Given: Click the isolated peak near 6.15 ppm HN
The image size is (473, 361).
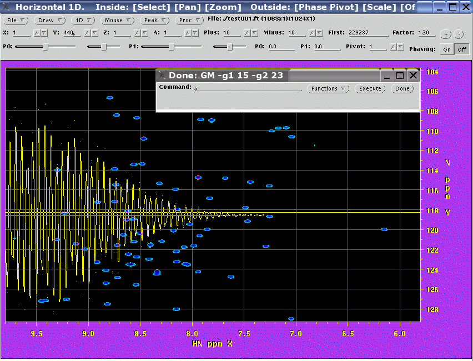Looking at the screenshot, I should point(384,229).
